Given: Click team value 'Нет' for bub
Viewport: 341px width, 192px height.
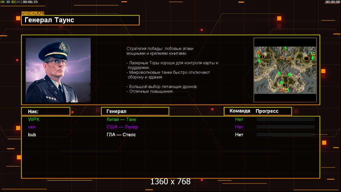Looking at the screenshot, I should [239, 135].
